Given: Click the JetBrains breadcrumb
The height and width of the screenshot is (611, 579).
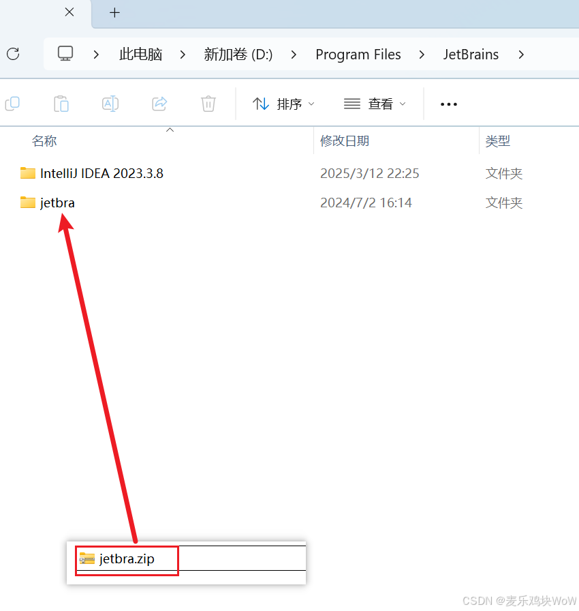Looking at the screenshot, I should (x=471, y=55).
